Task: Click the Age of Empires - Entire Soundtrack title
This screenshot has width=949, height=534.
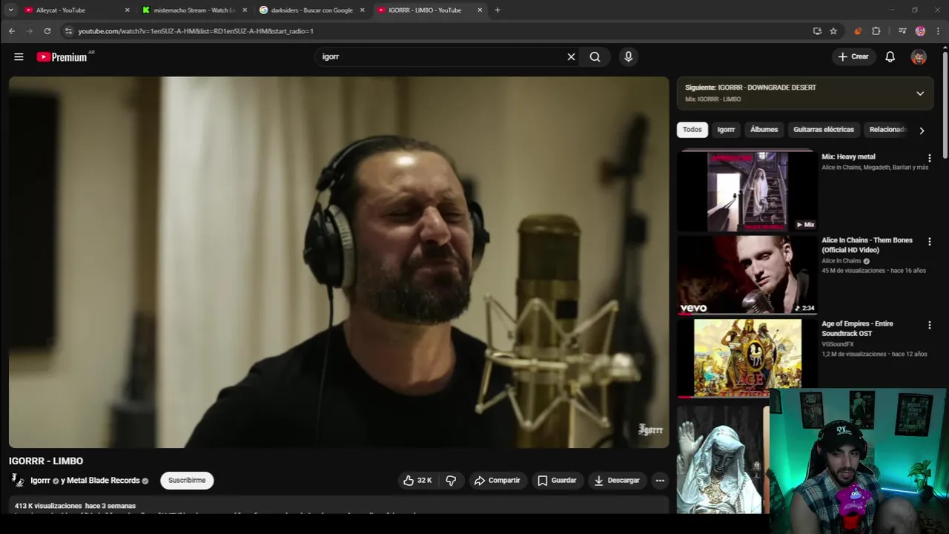Action: tap(857, 329)
